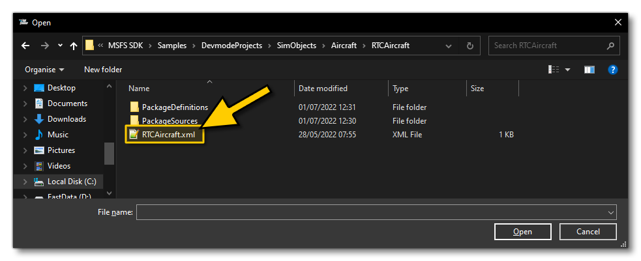641x261 pixels.
Task: Open the view options dropdown arrow
Action: [x=567, y=70]
